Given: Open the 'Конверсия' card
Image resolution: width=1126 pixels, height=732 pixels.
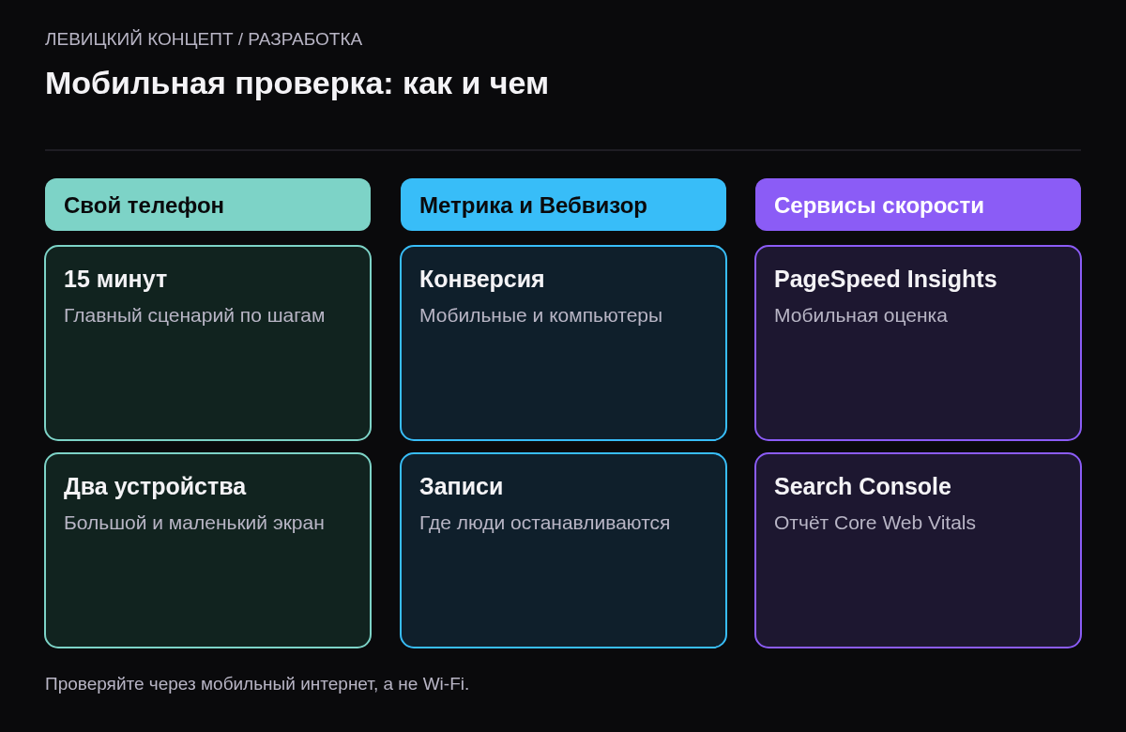Looking at the screenshot, I should 563,343.
